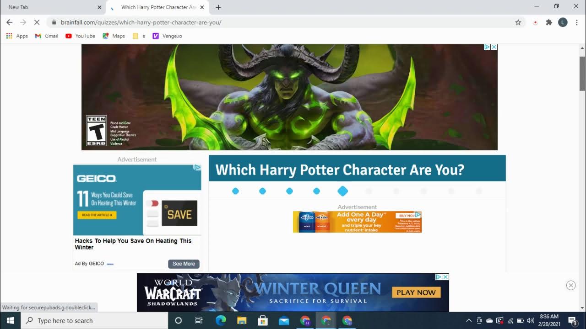Open 'Hacks To Help You Save' headline
The height and width of the screenshot is (329, 586).
[133, 244]
